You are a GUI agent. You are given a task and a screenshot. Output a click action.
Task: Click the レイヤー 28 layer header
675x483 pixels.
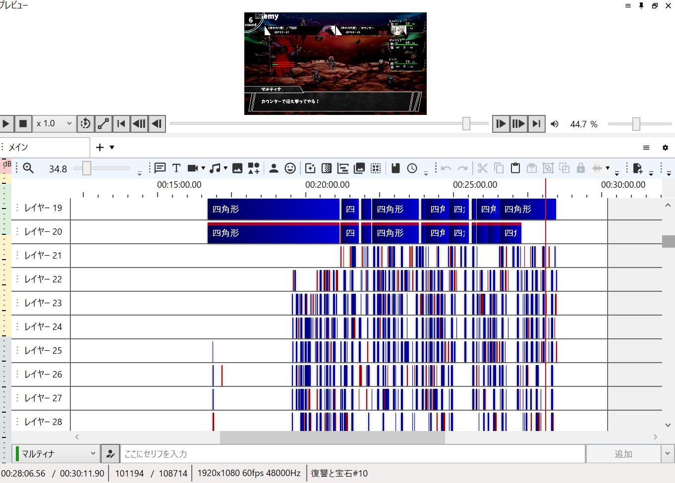click(x=41, y=421)
